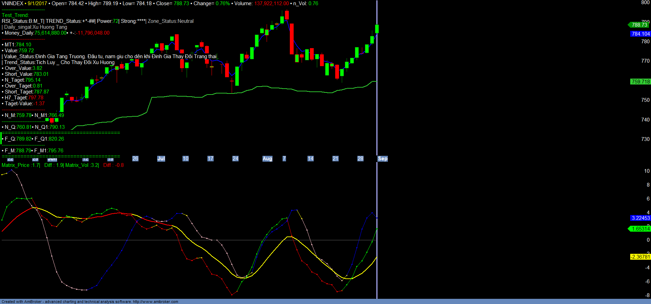Click the VNINDEX symbol title text
Screen dimensions: 651x304
[x=12, y=3]
